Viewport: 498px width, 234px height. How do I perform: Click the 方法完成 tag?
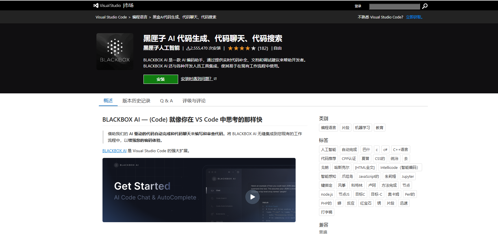389,185
